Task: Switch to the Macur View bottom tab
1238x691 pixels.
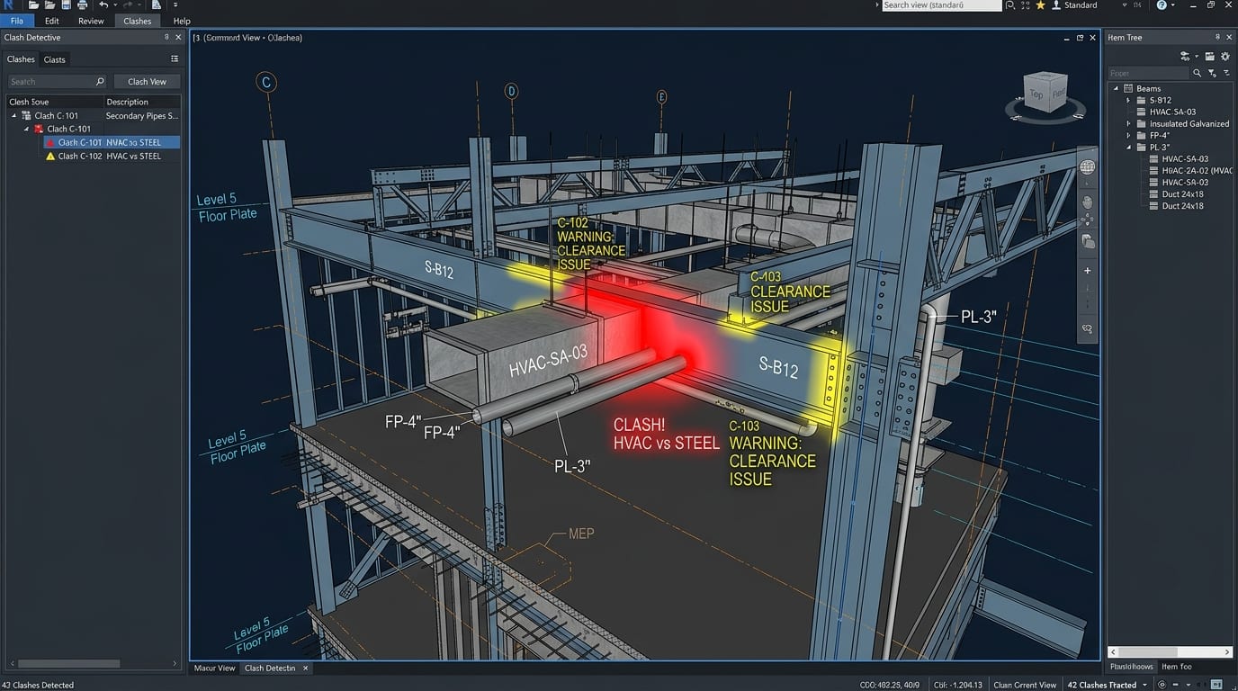Action: click(215, 669)
